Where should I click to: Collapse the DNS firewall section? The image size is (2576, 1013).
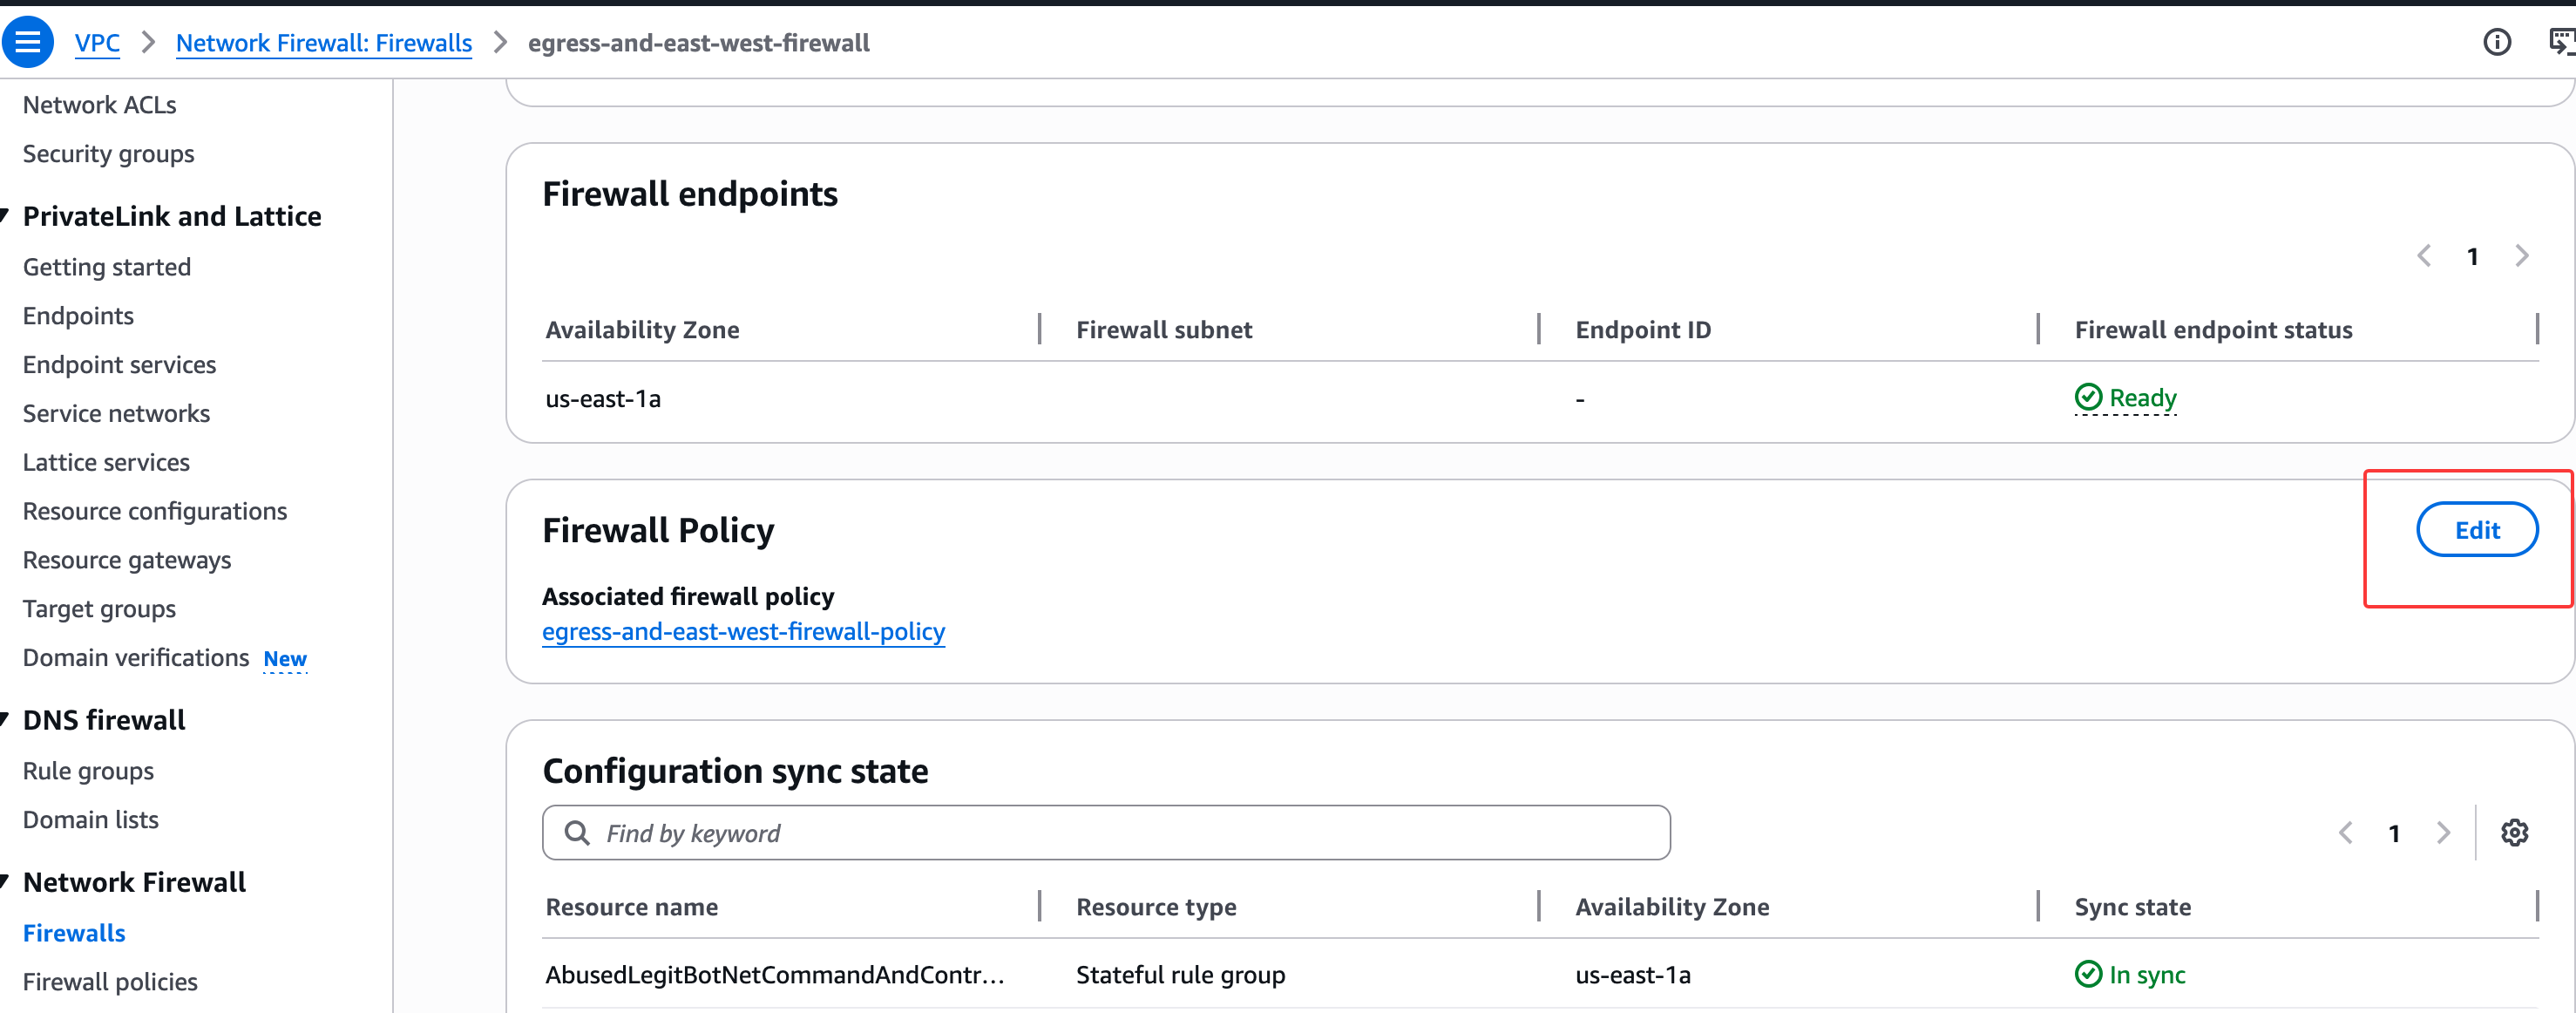6,719
